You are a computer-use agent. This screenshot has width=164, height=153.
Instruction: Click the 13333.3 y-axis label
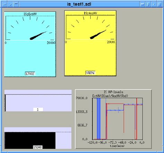click(x=82, y=112)
